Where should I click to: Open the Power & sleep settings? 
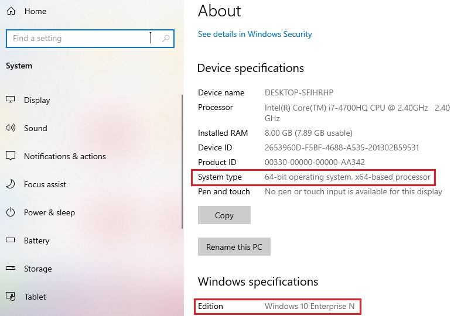pyautogui.click(x=49, y=212)
